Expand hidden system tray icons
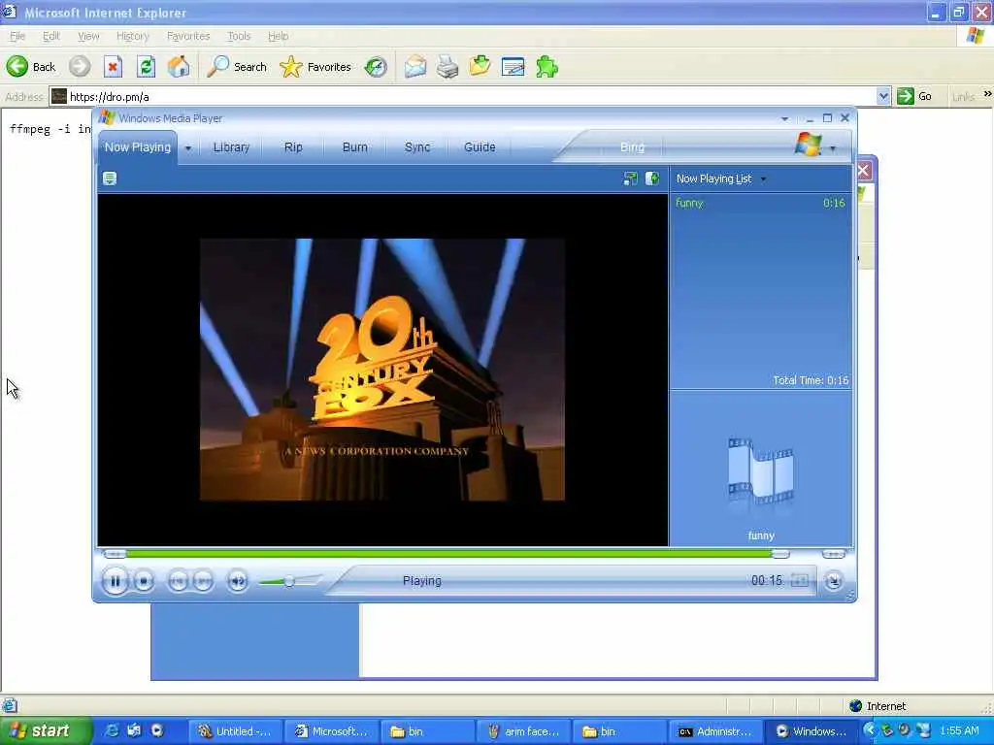This screenshot has width=994, height=745. [869, 730]
